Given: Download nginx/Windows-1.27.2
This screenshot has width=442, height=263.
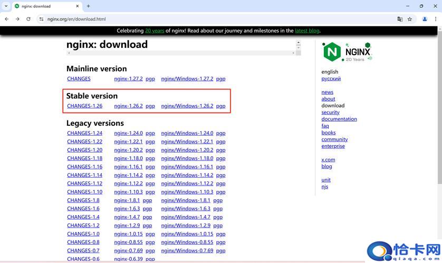Looking at the screenshot, I should [x=187, y=79].
